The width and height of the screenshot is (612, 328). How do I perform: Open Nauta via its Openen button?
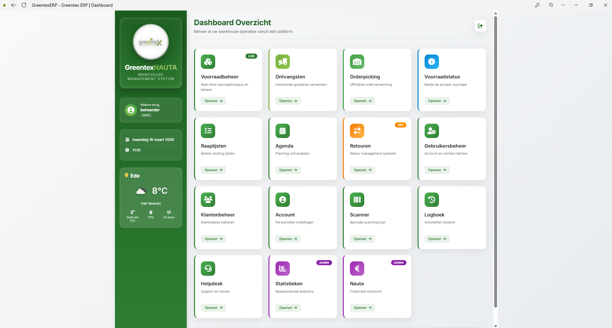coord(362,308)
